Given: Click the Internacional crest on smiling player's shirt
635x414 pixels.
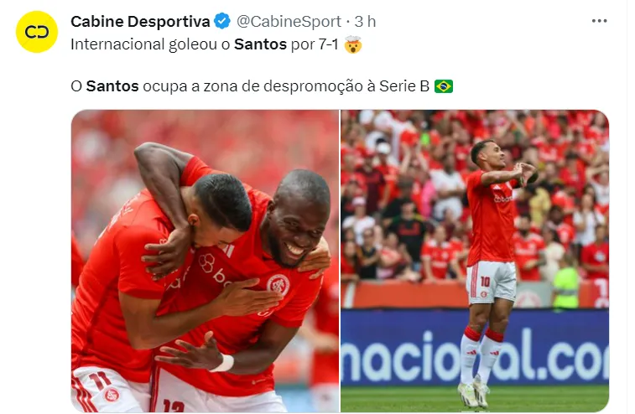Looking at the screenshot, I should (278, 284).
